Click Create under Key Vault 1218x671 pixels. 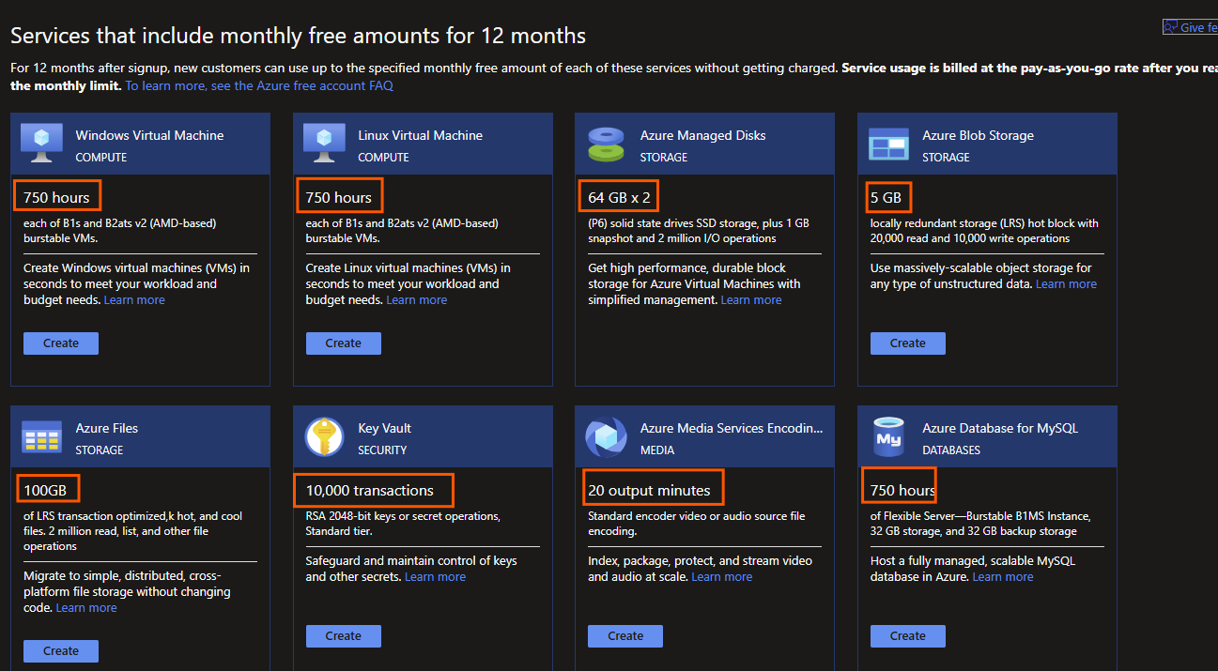click(344, 635)
